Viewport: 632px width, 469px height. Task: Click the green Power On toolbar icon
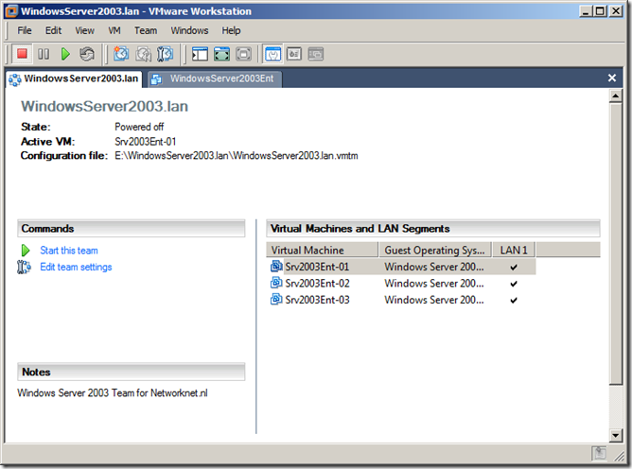click(65, 54)
